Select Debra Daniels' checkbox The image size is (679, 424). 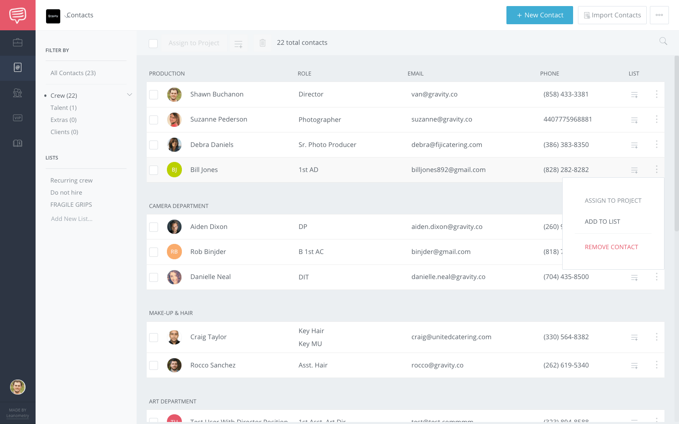pos(154,145)
